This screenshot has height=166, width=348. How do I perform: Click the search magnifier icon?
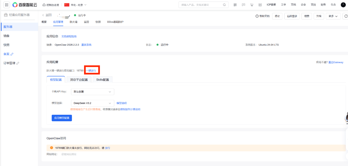click(x=224, y=5)
